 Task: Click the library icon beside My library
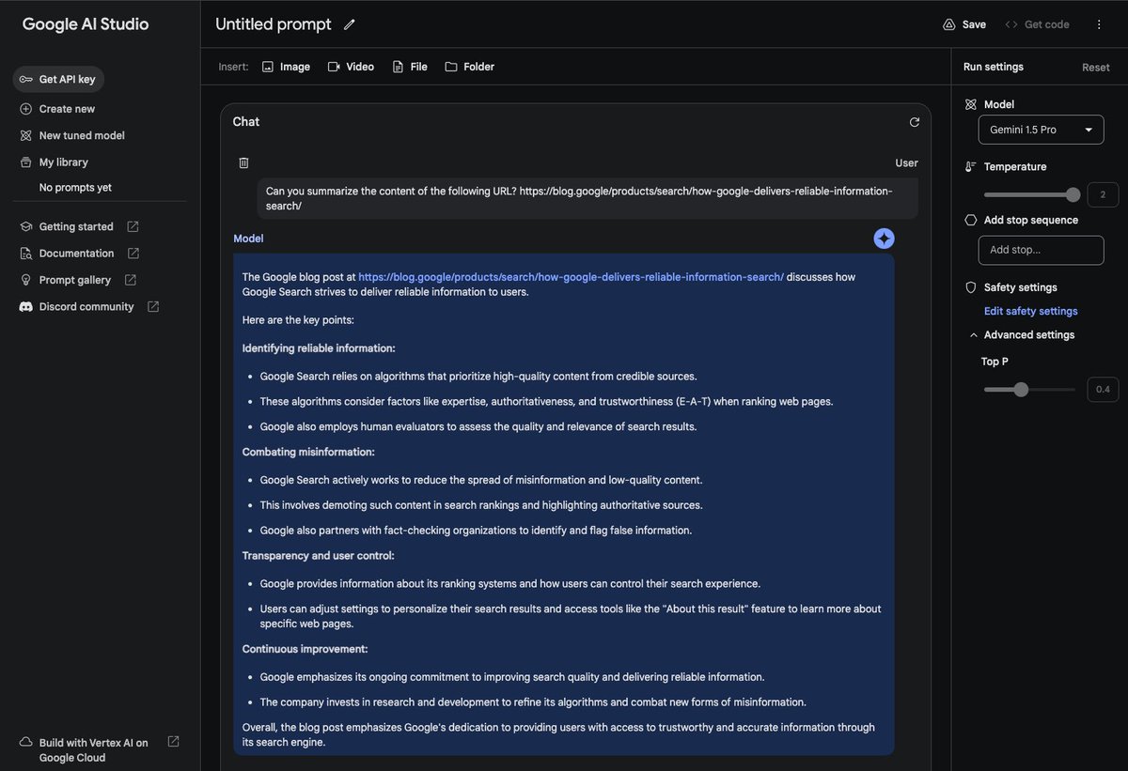point(26,162)
